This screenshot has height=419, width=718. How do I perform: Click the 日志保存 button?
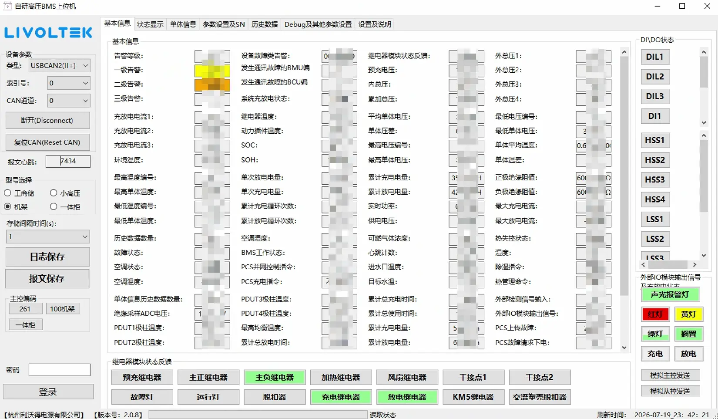(47, 257)
